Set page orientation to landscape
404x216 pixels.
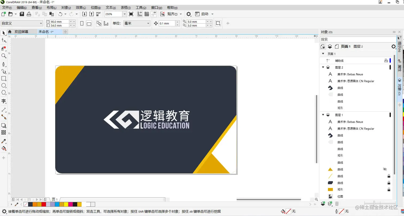click(89, 23)
